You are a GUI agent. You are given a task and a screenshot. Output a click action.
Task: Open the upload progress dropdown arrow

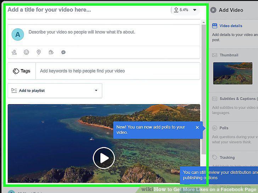[195, 10]
